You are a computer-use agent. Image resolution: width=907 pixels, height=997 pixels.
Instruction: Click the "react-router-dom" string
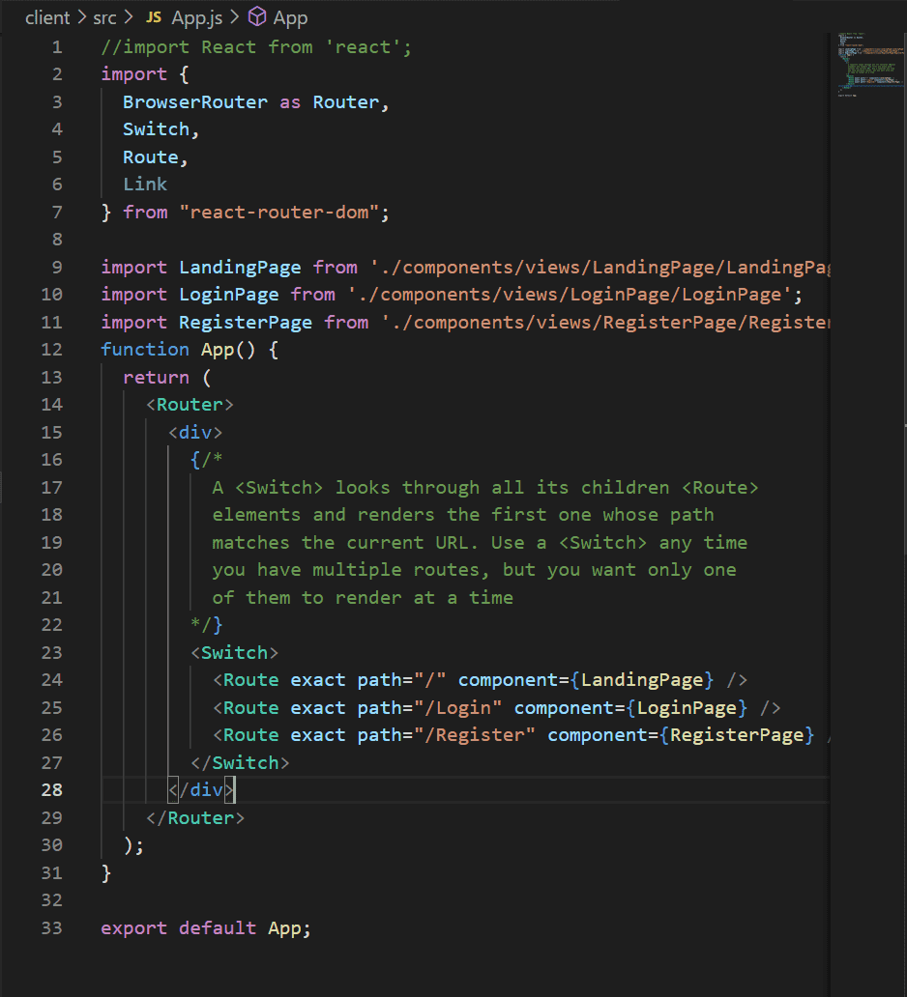279,212
